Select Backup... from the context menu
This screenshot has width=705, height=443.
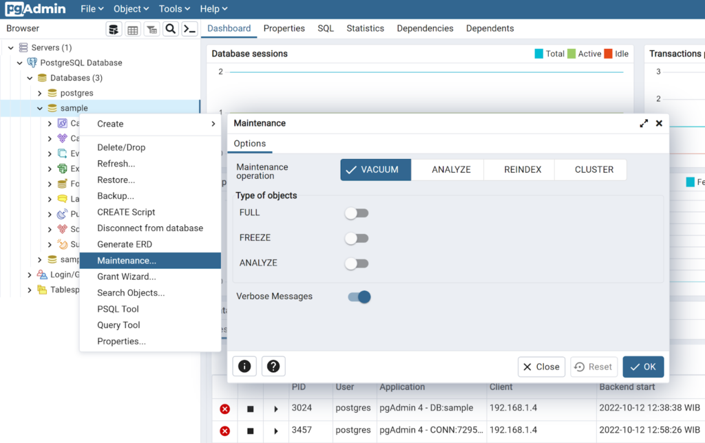coord(116,196)
